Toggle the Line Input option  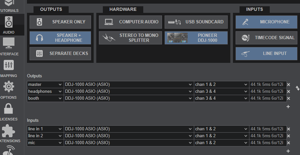coord(266,53)
